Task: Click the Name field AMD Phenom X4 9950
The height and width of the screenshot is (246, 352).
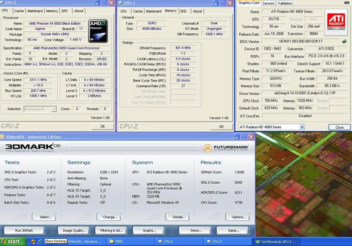Action: [x=55, y=24]
